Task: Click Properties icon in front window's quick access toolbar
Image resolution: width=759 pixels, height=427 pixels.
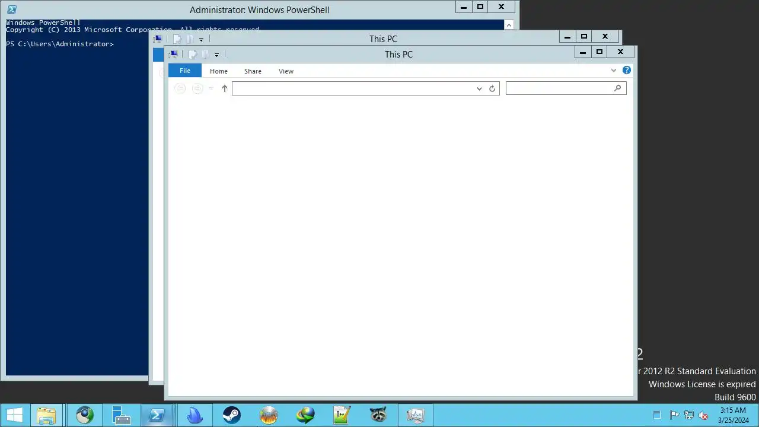Action: pyautogui.click(x=192, y=54)
